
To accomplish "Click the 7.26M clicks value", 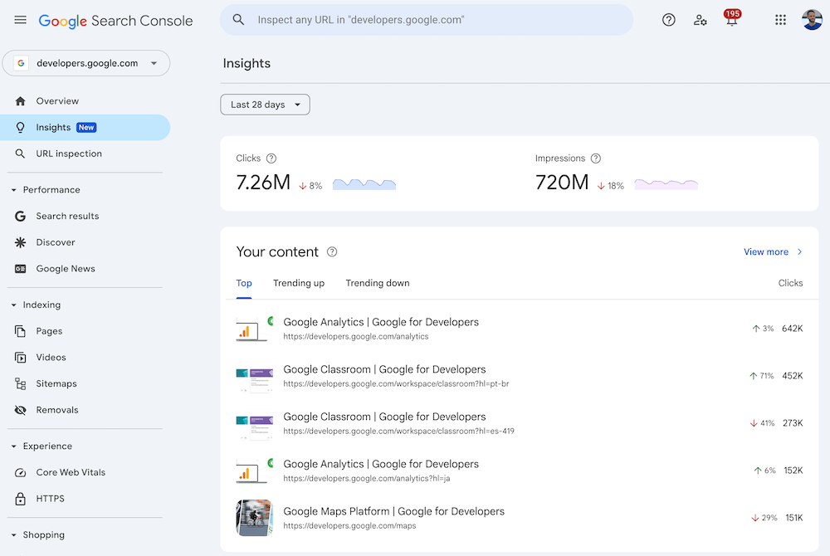I will 263,183.
